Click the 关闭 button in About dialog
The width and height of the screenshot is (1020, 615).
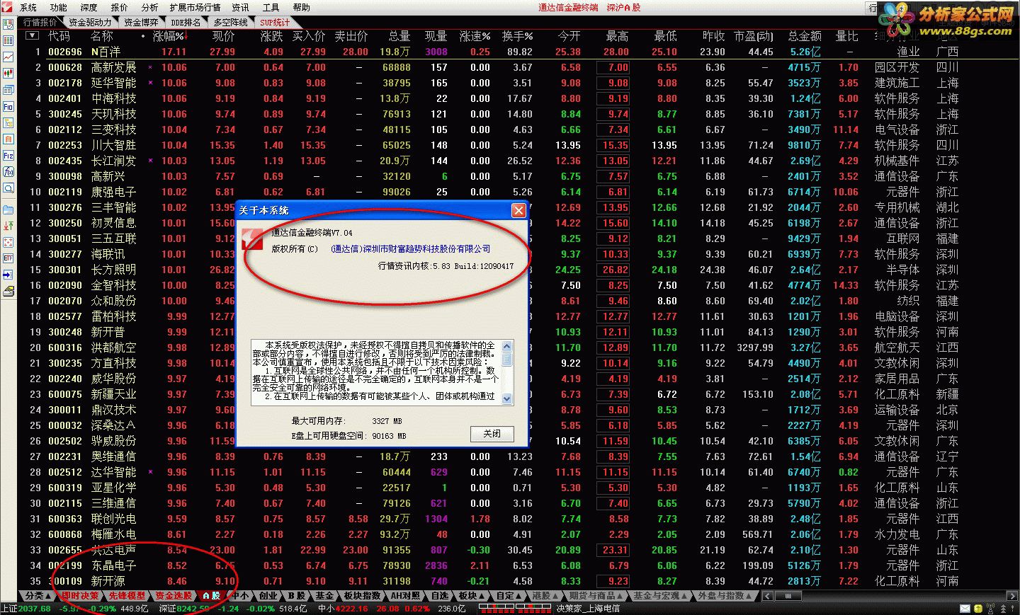[x=492, y=434]
